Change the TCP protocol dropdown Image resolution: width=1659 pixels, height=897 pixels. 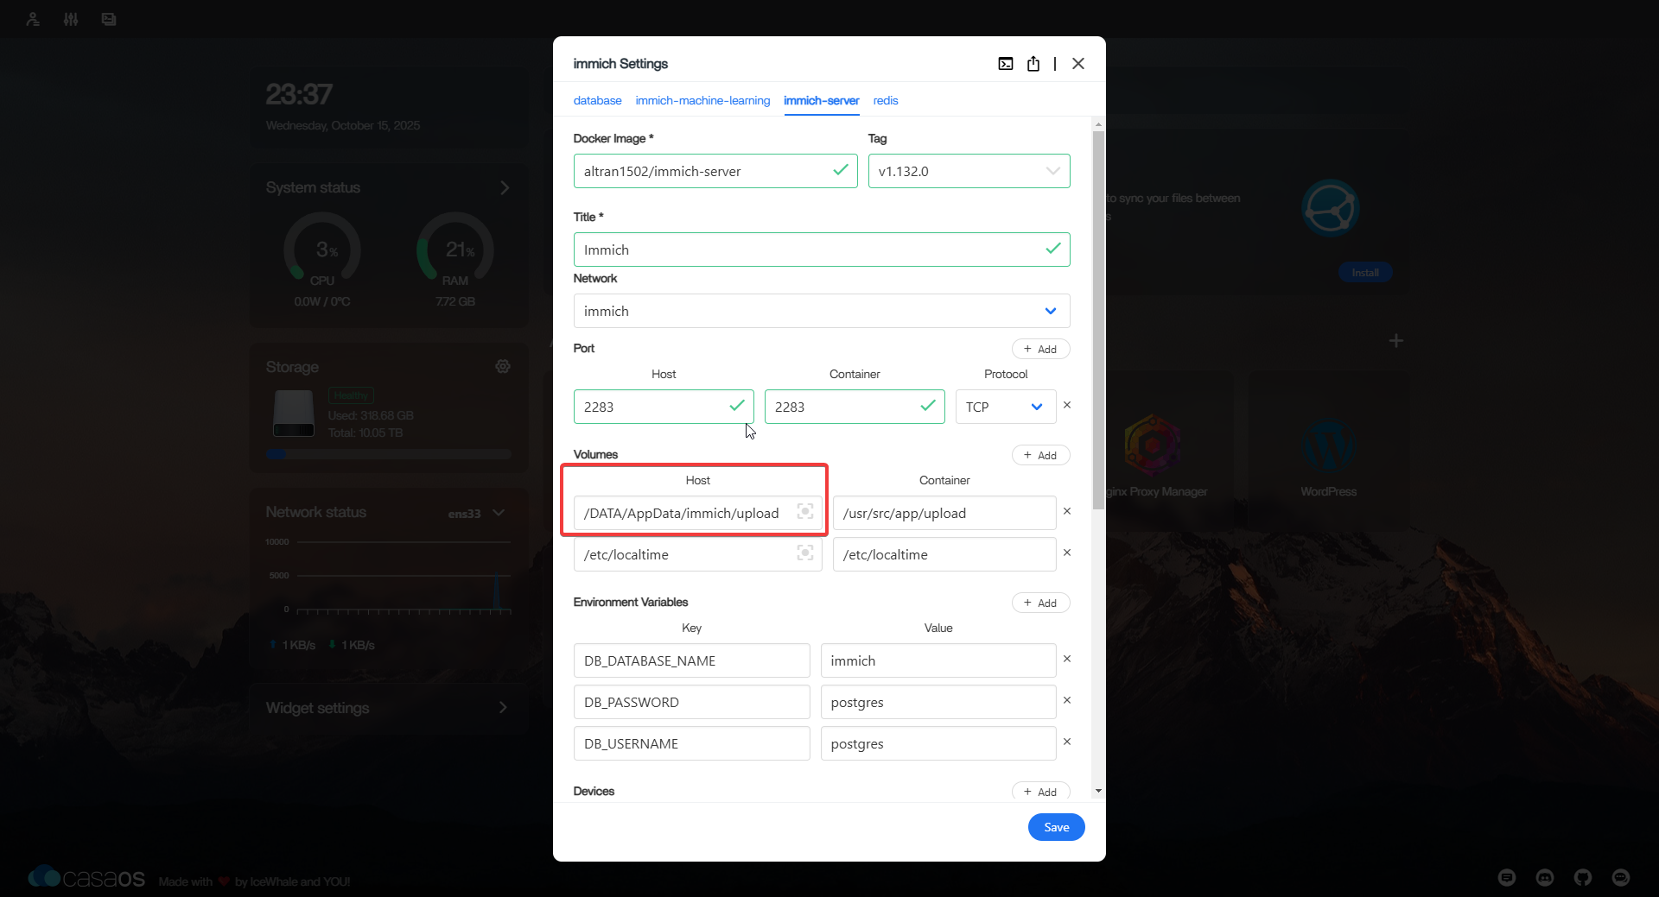click(1006, 407)
